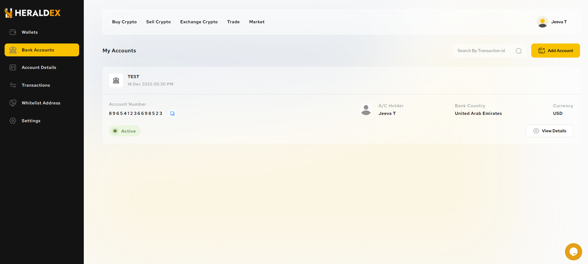Open the Wallets section
This screenshot has height=264, width=588.
[x=29, y=32]
